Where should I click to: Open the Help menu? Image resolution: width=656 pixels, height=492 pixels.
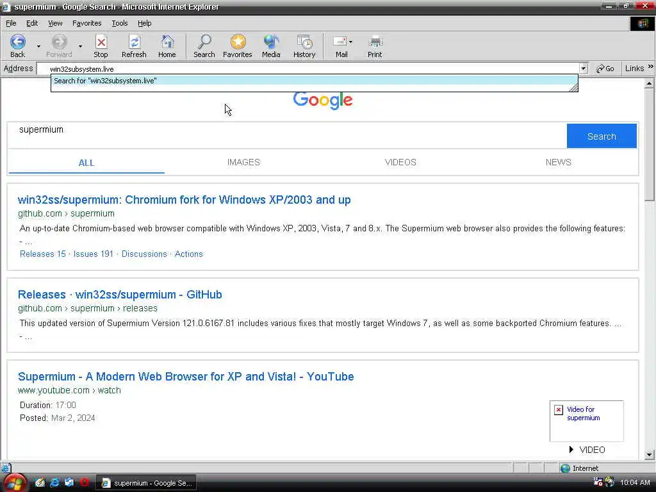[x=144, y=24]
